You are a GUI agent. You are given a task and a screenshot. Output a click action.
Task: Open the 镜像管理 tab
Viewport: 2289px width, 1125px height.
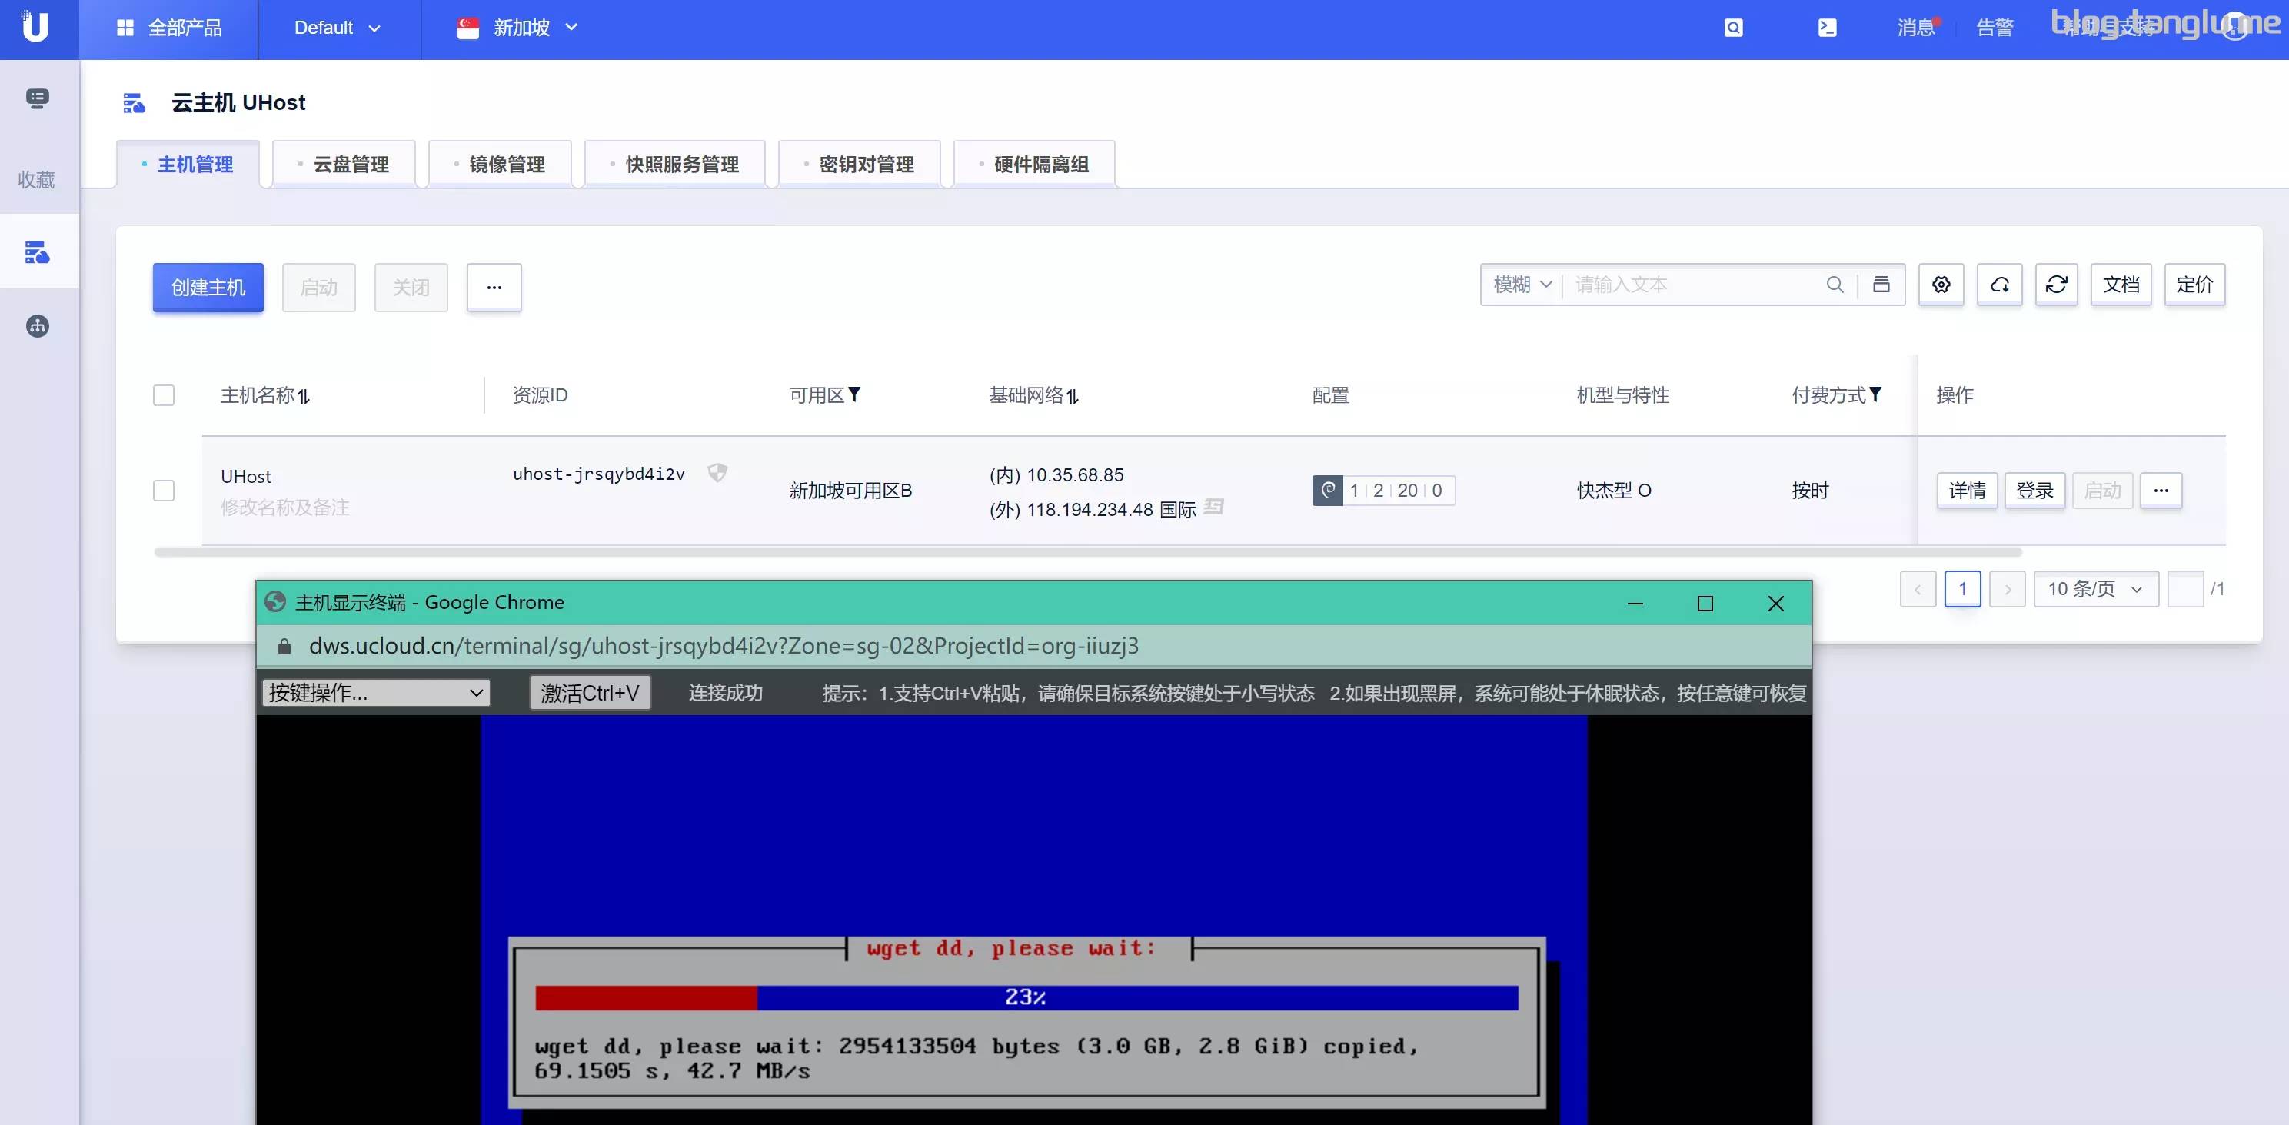tap(501, 165)
